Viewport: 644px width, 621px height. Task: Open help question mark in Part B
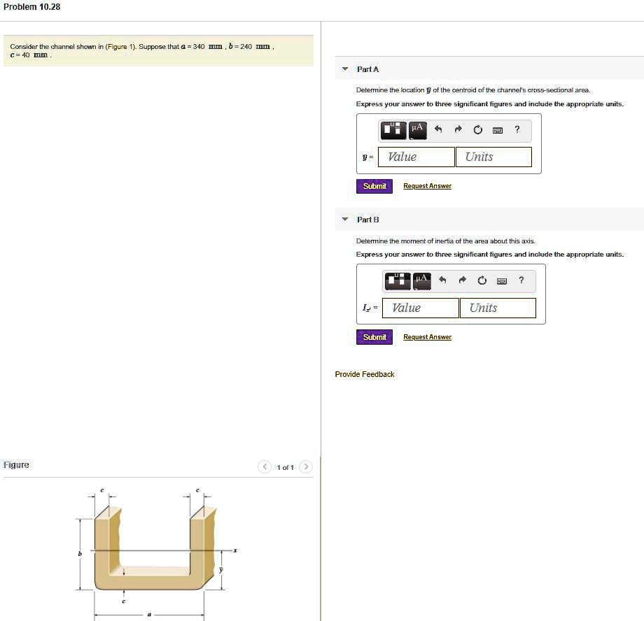pyautogui.click(x=521, y=280)
